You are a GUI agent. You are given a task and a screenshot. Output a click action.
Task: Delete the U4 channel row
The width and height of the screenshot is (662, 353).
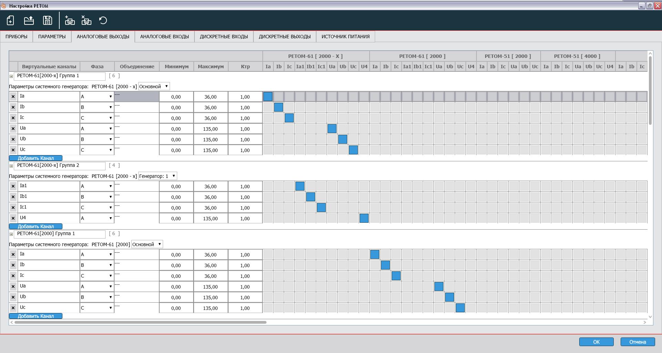(x=13, y=219)
